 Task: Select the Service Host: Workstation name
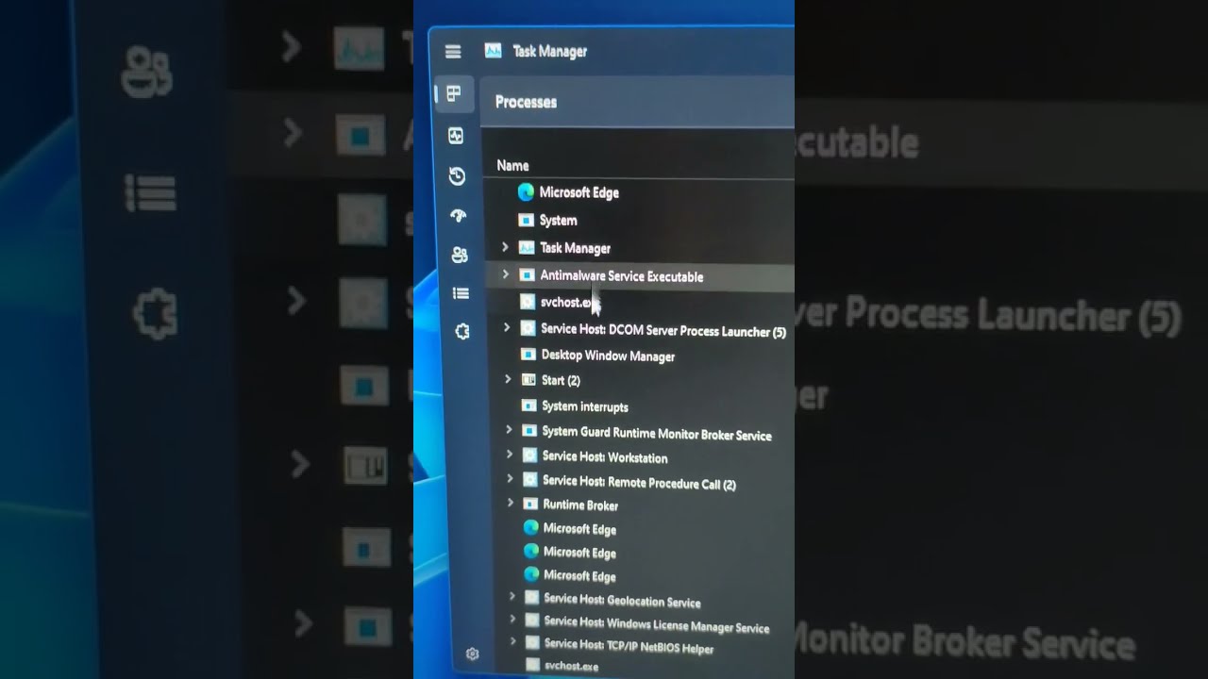(605, 457)
